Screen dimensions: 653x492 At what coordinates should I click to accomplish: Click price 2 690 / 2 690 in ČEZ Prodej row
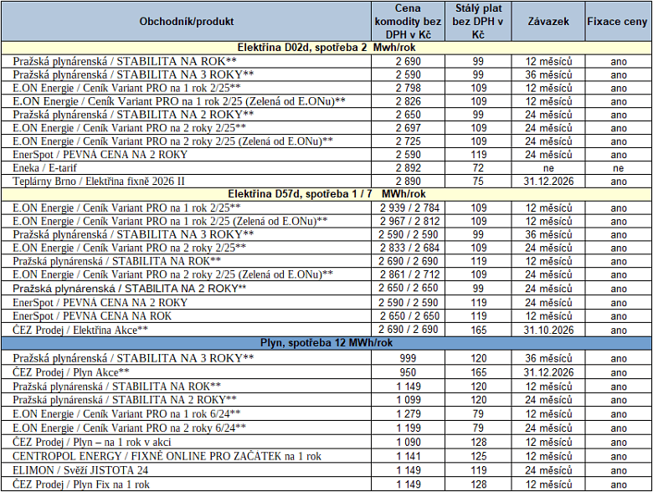point(409,330)
